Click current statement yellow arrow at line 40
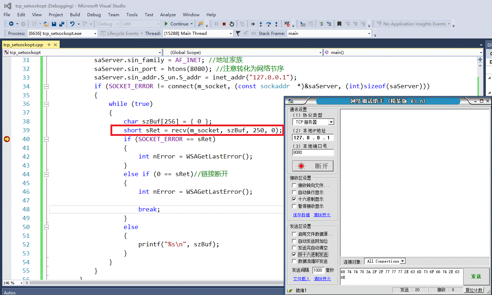 point(6,139)
